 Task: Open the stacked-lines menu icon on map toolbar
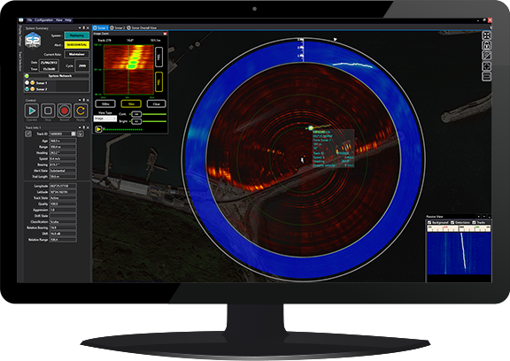(486, 76)
